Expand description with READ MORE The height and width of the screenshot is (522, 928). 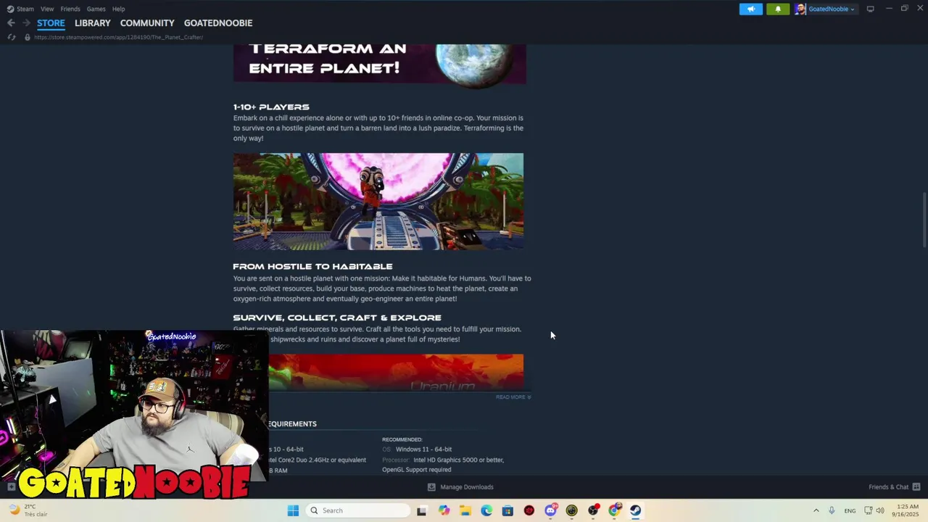click(x=513, y=397)
